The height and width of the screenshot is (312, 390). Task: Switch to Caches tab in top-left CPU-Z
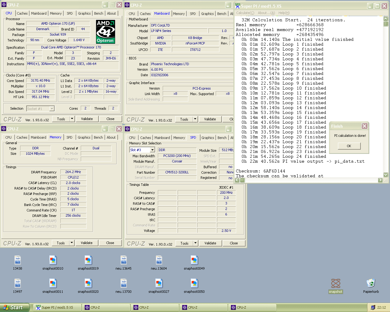pyautogui.click(x=22, y=13)
